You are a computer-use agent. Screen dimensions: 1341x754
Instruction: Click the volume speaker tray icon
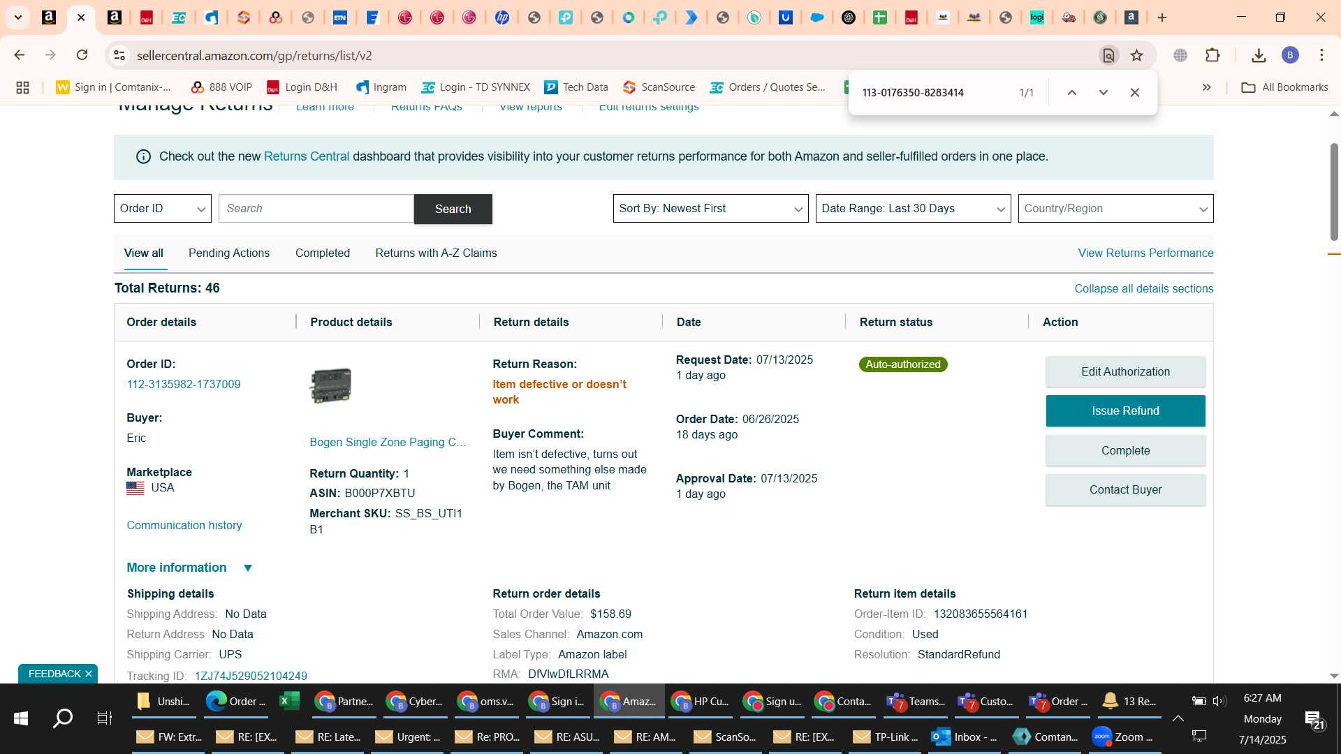click(1219, 701)
